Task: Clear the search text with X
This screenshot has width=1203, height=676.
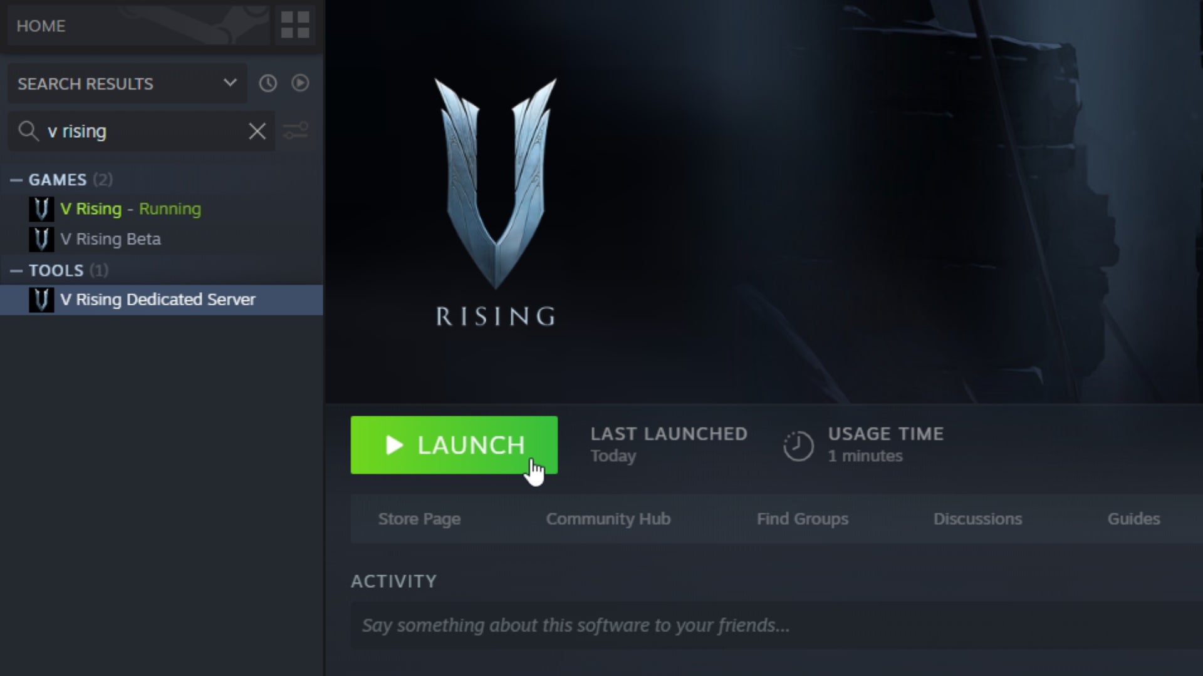Action: tap(257, 131)
